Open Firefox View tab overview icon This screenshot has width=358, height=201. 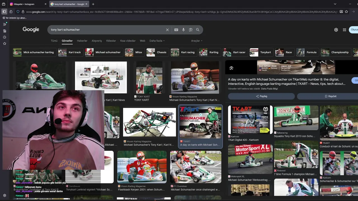[4, 4]
